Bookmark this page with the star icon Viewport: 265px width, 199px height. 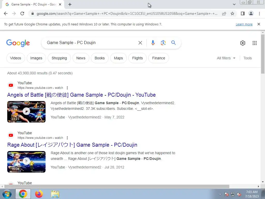coord(232,13)
